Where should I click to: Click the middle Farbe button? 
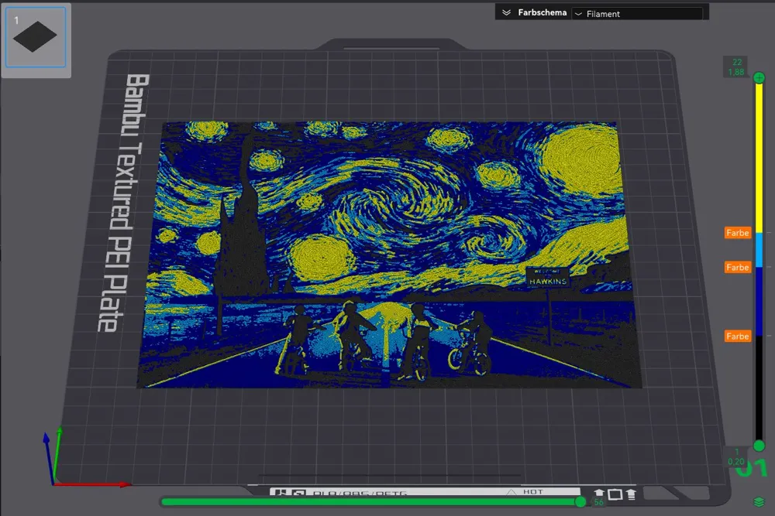(x=737, y=267)
